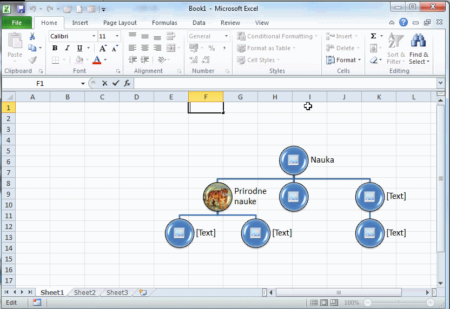Click the AutoSum sigma icon
The image size is (450, 309).
coord(373,36)
